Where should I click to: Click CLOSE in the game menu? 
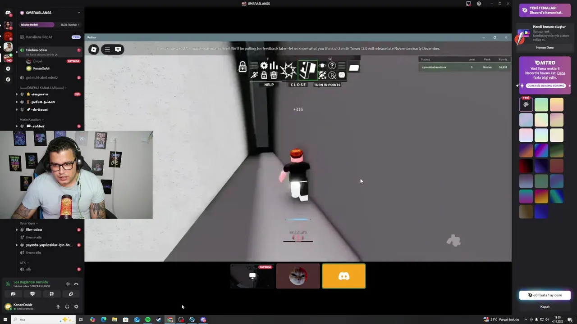click(298, 85)
